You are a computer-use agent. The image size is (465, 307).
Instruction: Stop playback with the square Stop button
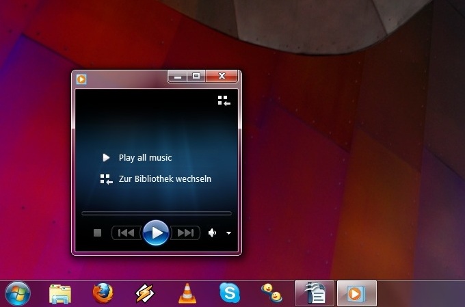pyautogui.click(x=98, y=233)
